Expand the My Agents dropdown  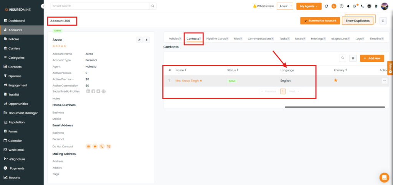click(309, 6)
